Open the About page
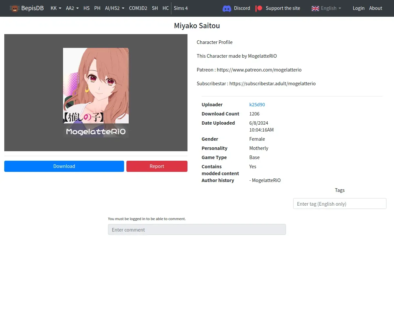The image size is (394, 328). point(376,8)
